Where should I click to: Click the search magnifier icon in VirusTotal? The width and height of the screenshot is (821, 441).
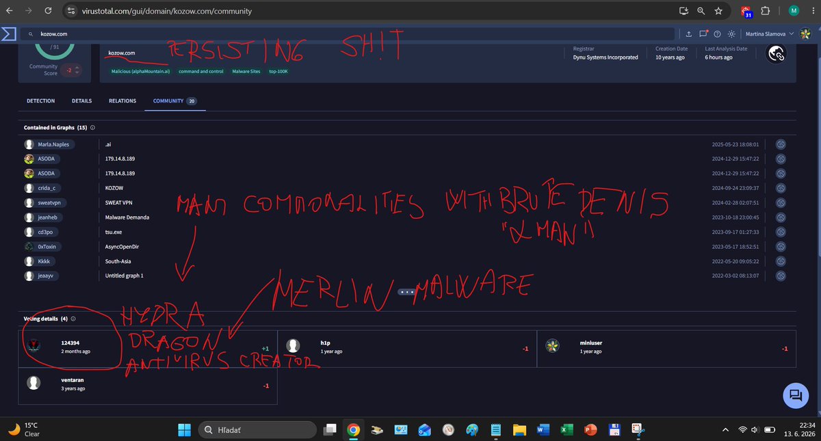click(x=31, y=34)
